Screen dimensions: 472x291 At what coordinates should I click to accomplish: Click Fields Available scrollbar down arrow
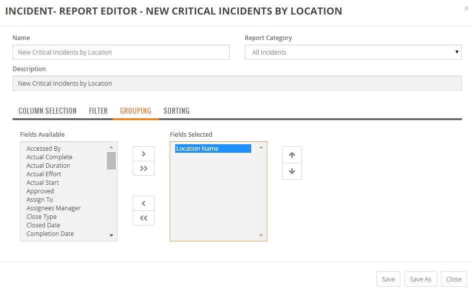pos(112,235)
